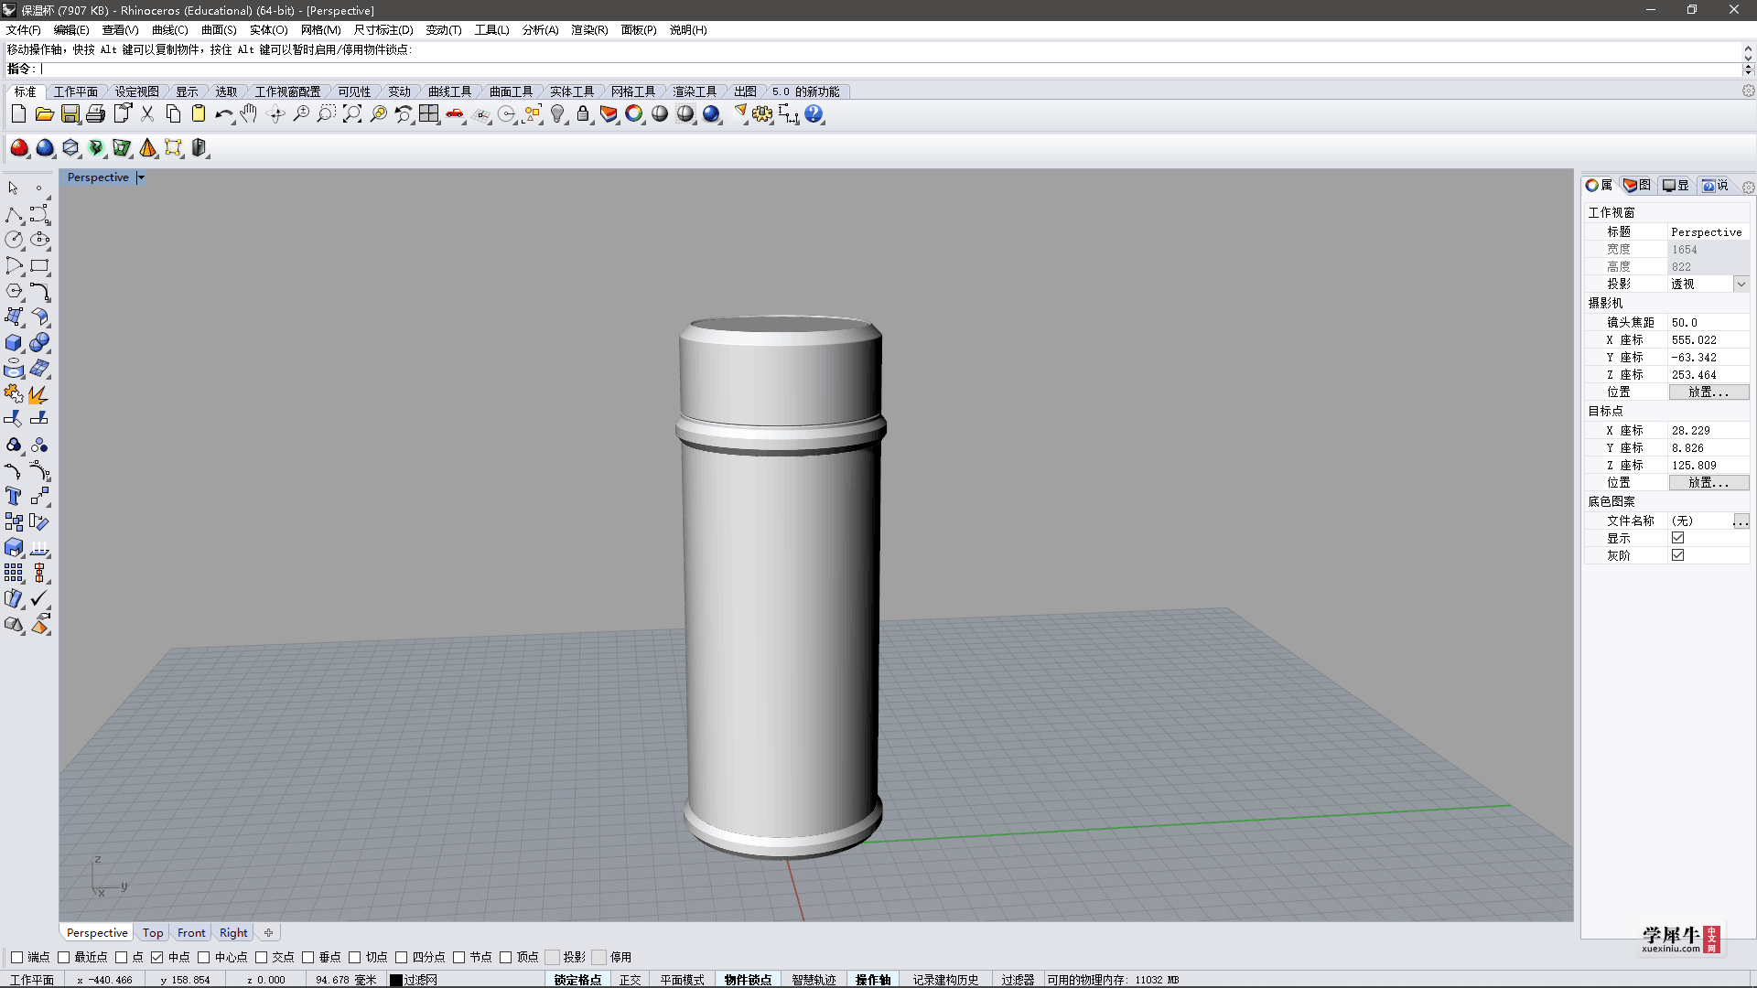
Task: Select the Rotate view tool
Action: (x=275, y=114)
